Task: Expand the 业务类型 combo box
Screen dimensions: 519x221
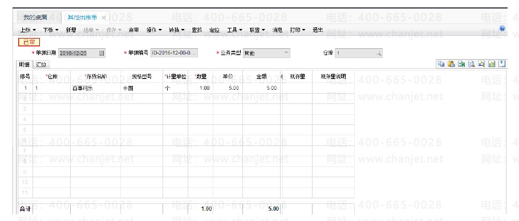Action: pyautogui.click(x=286, y=53)
